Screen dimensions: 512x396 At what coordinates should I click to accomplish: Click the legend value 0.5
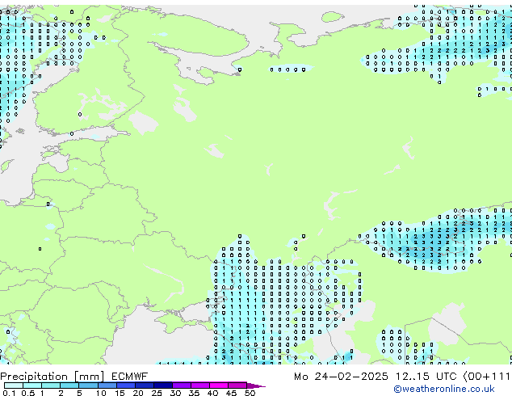click(x=28, y=393)
